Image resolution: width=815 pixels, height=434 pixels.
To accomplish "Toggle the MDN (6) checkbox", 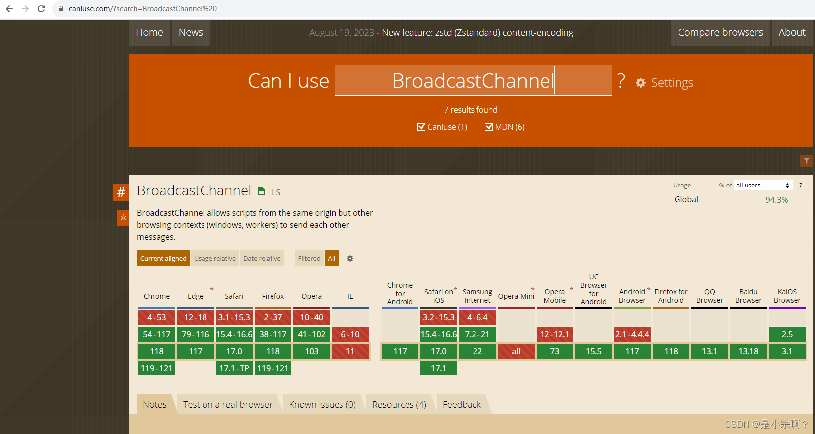I will [x=489, y=127].
